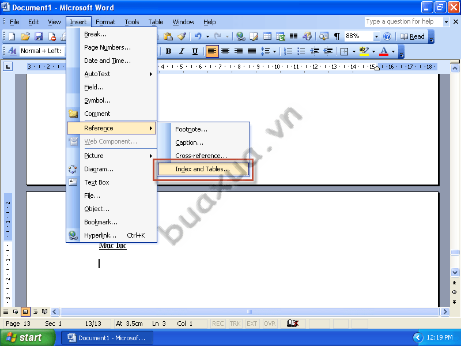The image size is (461, 346).
Task: Click the Document Map icon
Action: pos(324,36)
